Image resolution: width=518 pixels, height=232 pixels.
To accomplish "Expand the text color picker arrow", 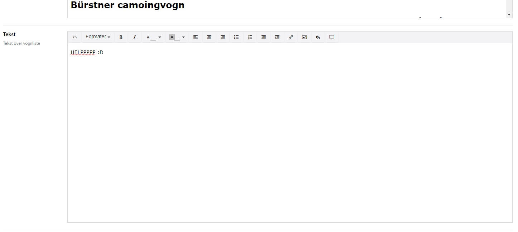I will pos(160,37).
